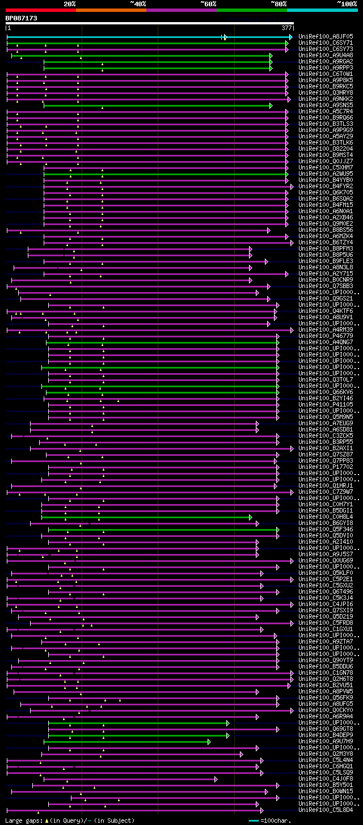Viewport: 363px width, 825px height.
Task: Click the alignment bar for UniRef100_B4FYR2
Action: tap(168, 187)
